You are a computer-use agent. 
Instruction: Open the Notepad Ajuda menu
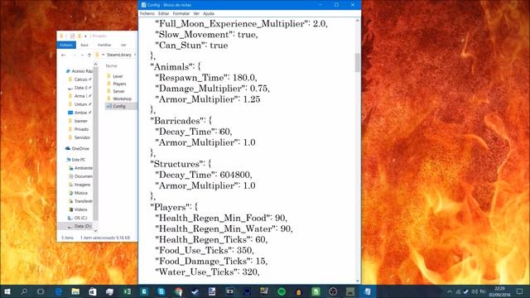209,13
